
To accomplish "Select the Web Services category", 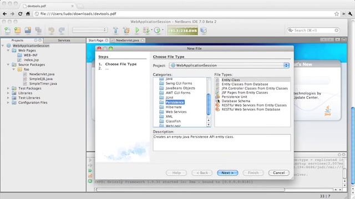I will [x=176, y=112].
